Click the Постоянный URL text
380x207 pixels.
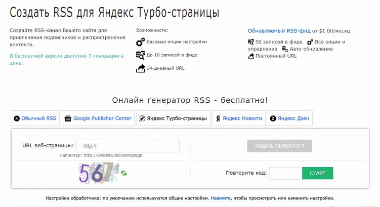[276, 56]
